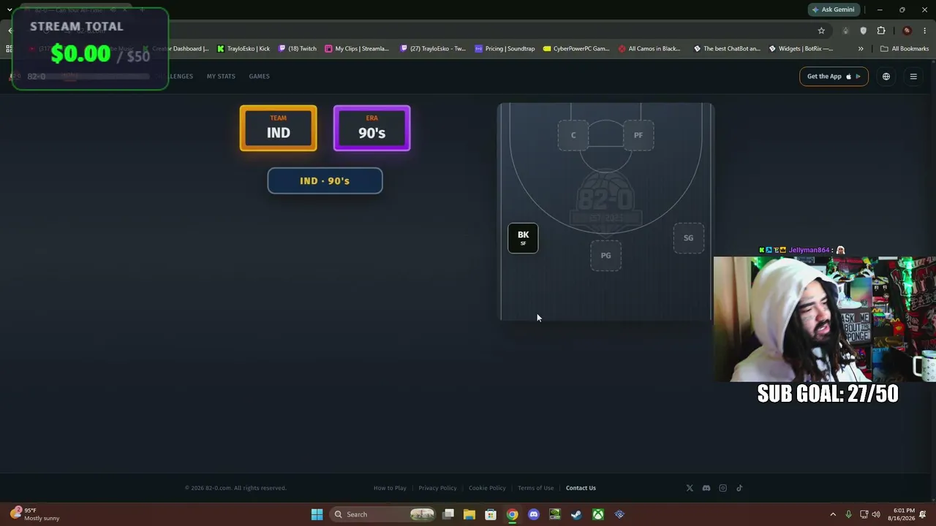Open the Instagram footer icon link
Viewport: 936px width, 526px height.
click(x=723, y=488)
